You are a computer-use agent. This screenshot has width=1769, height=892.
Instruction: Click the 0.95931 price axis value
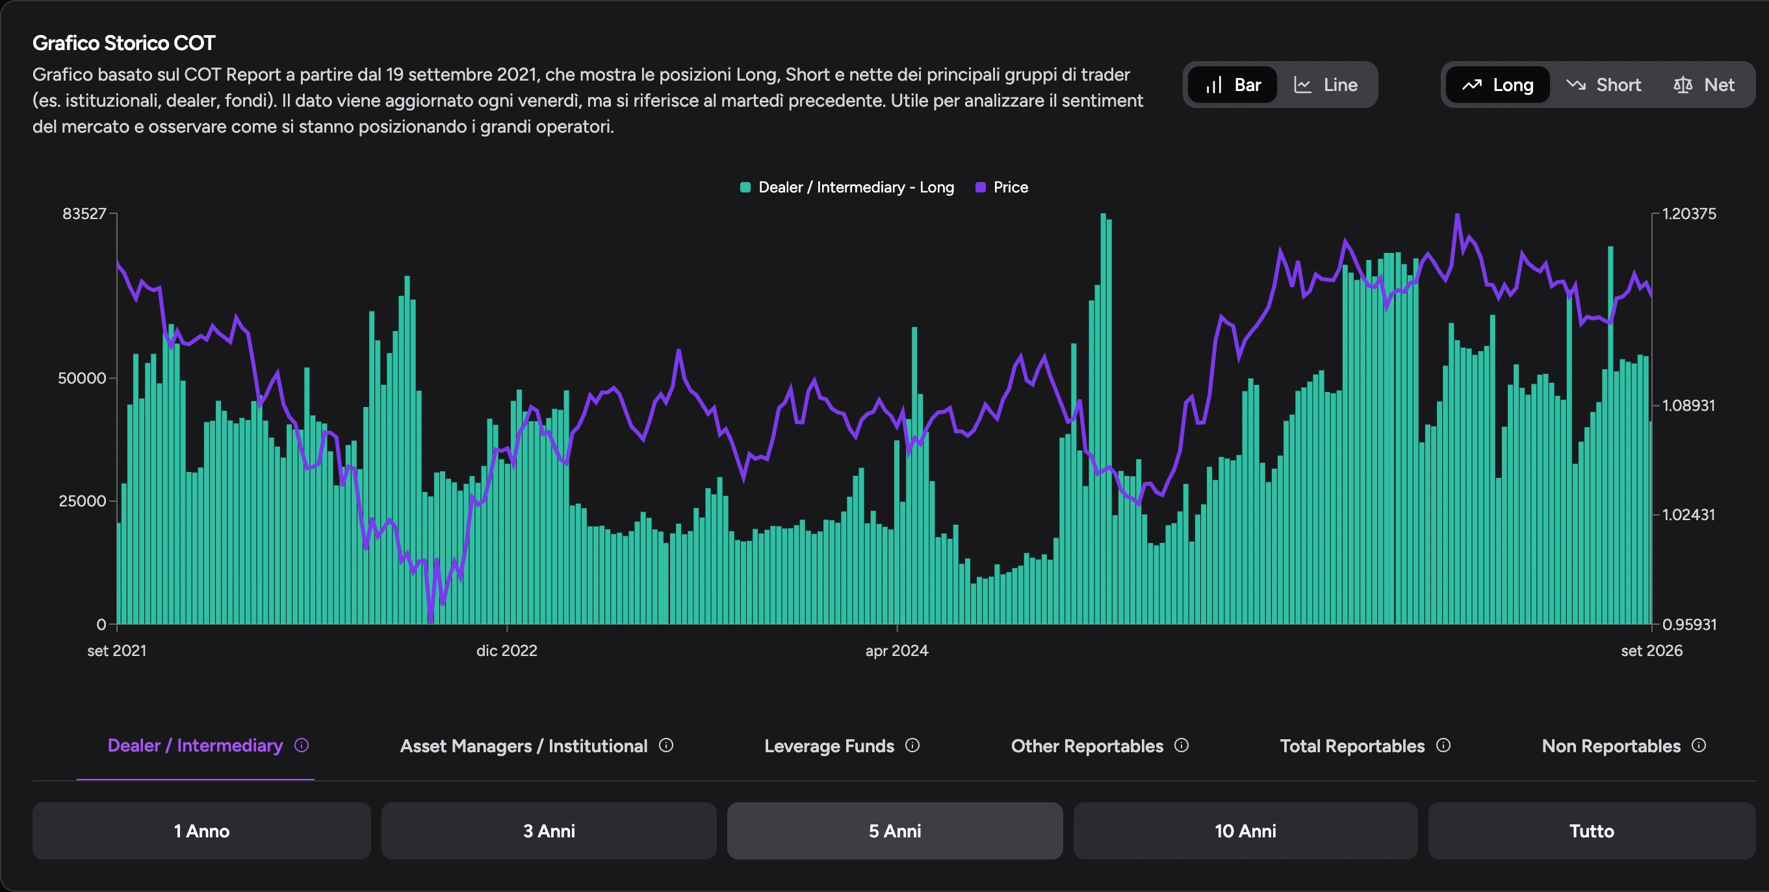coord(1688,625)
